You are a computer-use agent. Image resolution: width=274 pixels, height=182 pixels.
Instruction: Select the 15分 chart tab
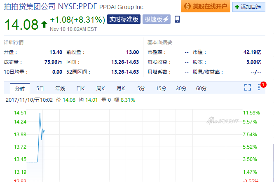[161, 89]
